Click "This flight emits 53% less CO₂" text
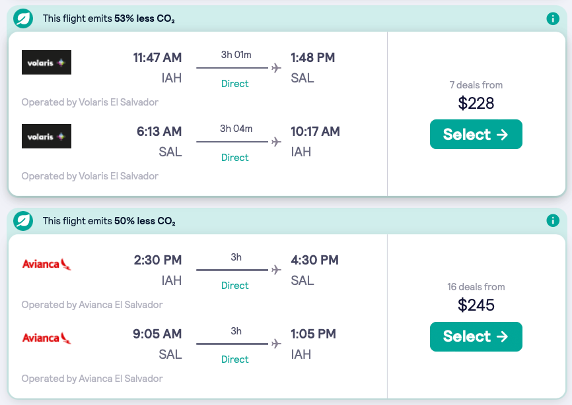The height and width of the screenshot is (405, 572). 109,18
